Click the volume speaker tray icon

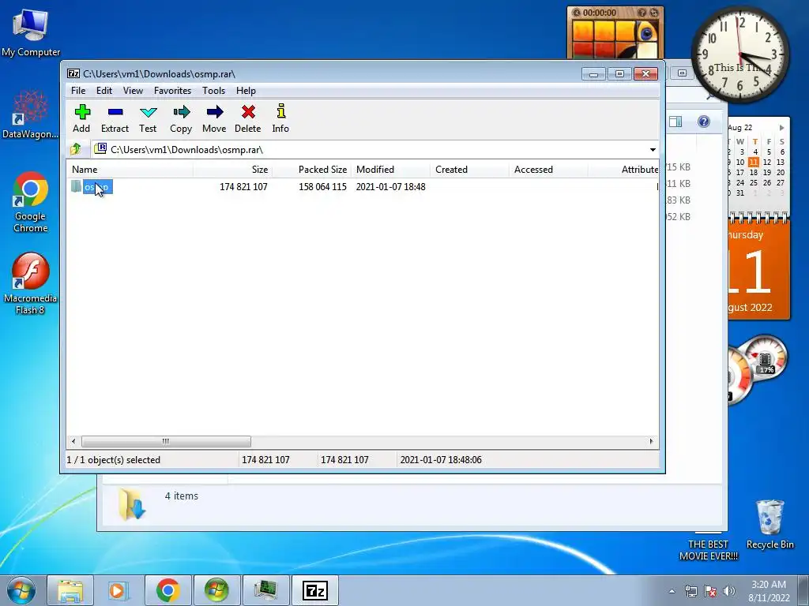click(x=729, y=591)
